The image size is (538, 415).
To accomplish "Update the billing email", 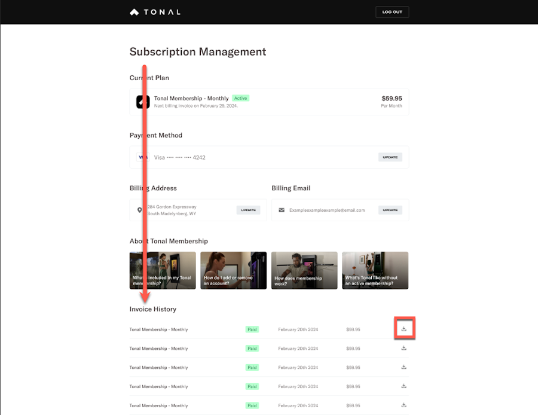I will (390, 210).
